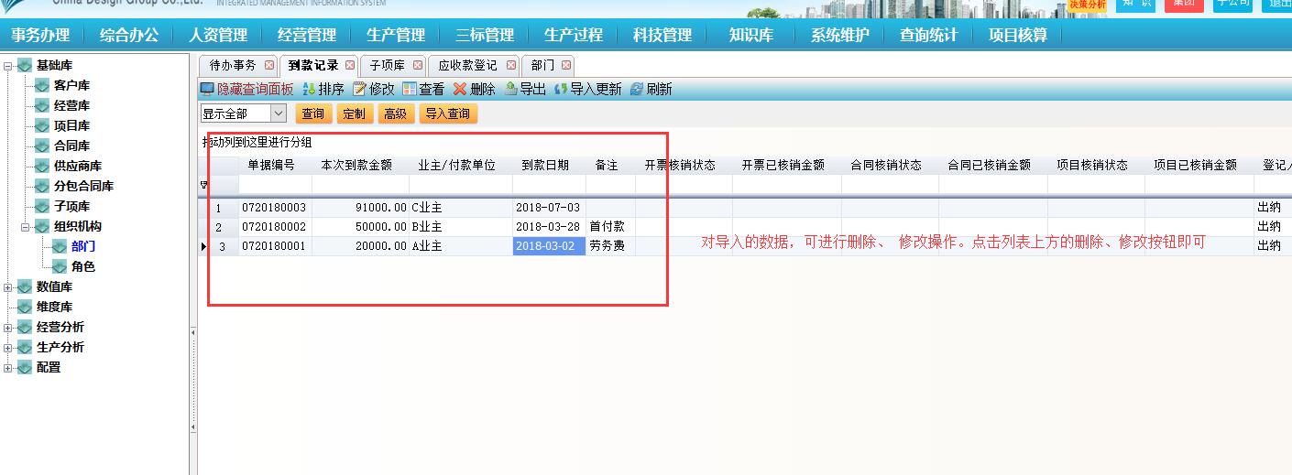Select 角色 under 组织机构
The image size is (1292, 475).
[x=83, y=266]
